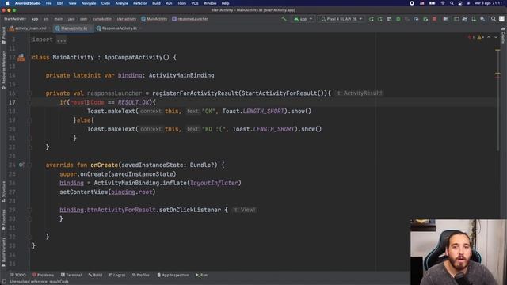507x285 pixels.
Task: Click the red error count indicator
Action: [x=471, y=37]
